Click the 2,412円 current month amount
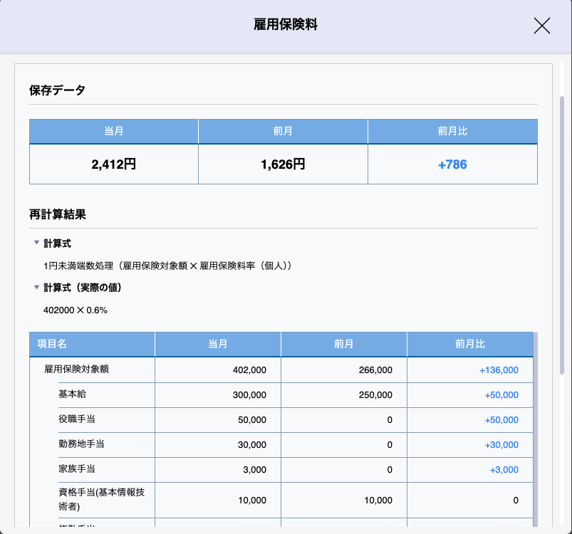This screenshot has height=534, width=572. [x=114, y=164]
